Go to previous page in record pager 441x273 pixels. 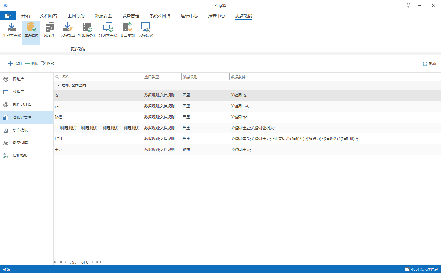click(61, 262)
